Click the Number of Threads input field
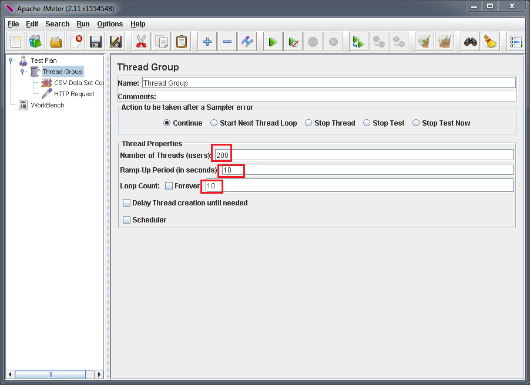 [294, 154]
